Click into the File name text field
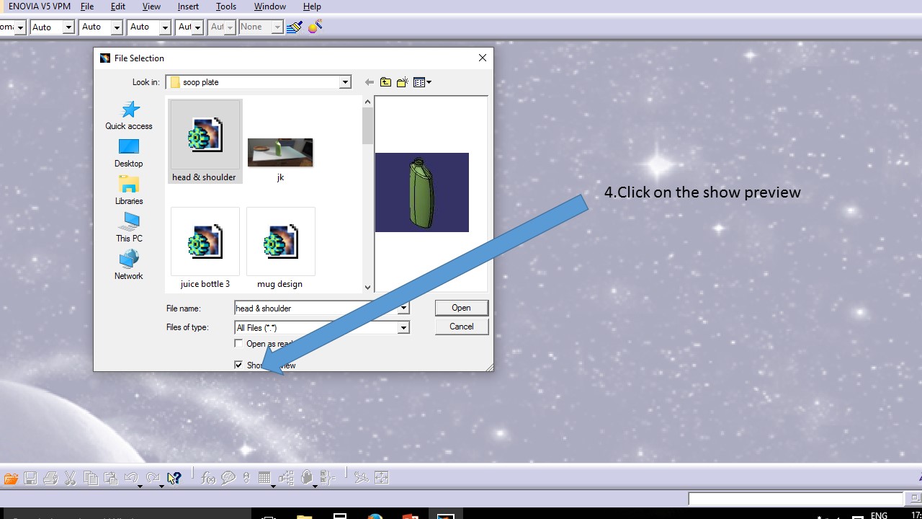This screenshot has width=922, height=519. (x=316, y=309)
